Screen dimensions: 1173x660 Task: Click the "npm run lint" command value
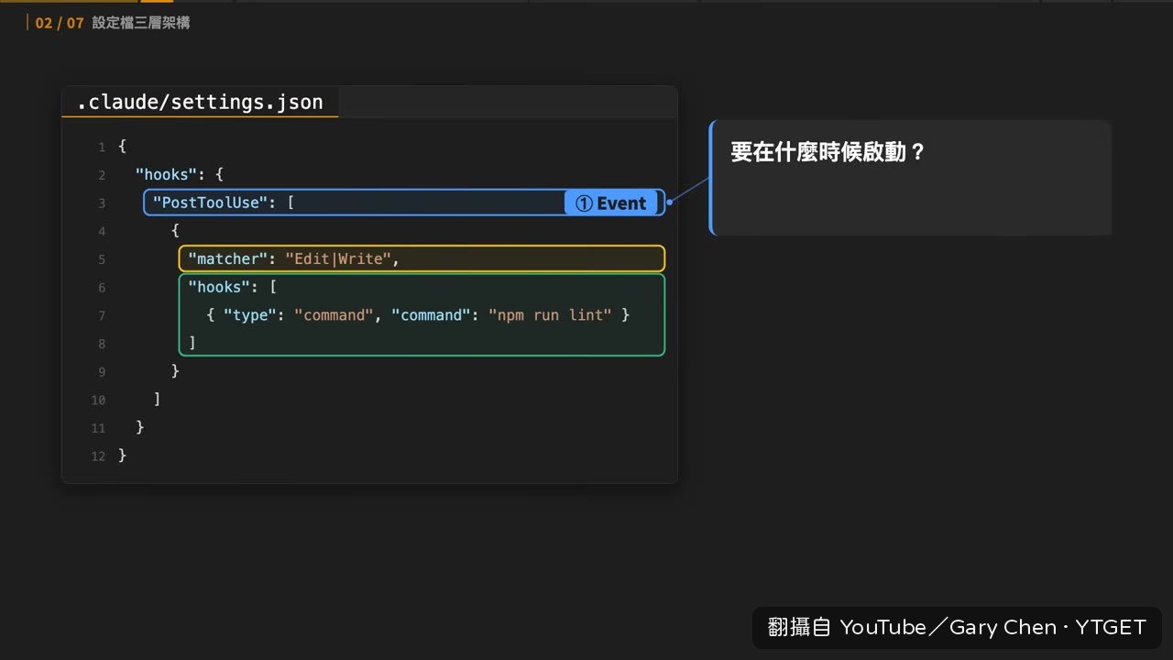point(550,314)
